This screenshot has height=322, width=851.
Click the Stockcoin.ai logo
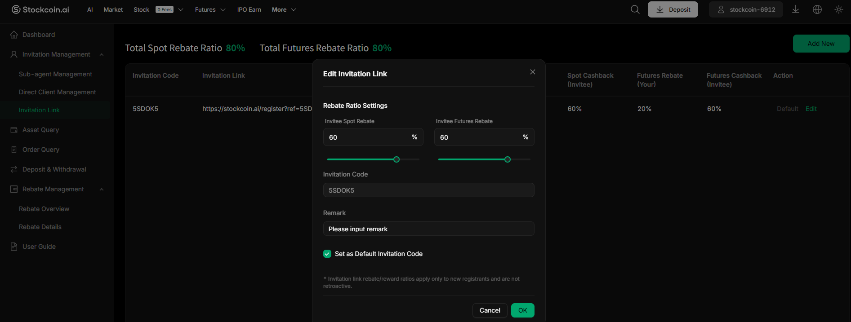coord(40,9)
